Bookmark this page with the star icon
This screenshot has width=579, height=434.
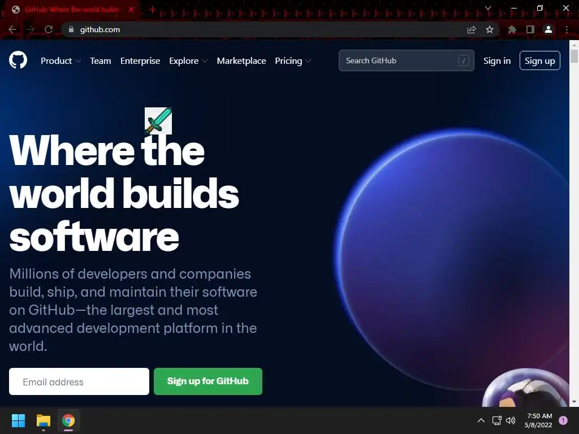point(490,29)
